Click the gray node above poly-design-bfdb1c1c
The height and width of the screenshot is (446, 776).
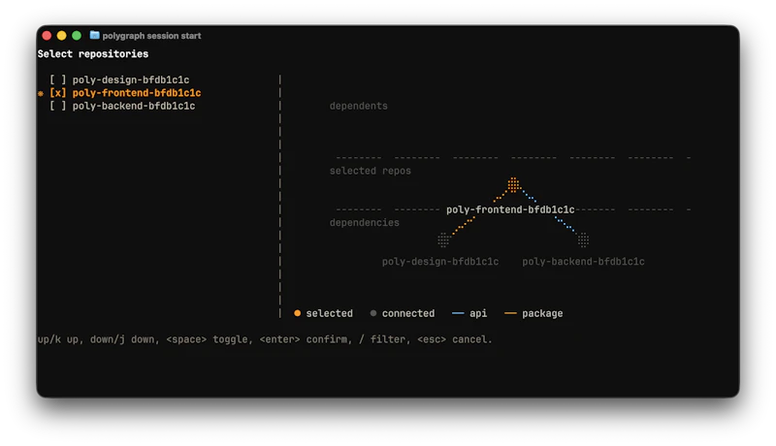point(443,239)
